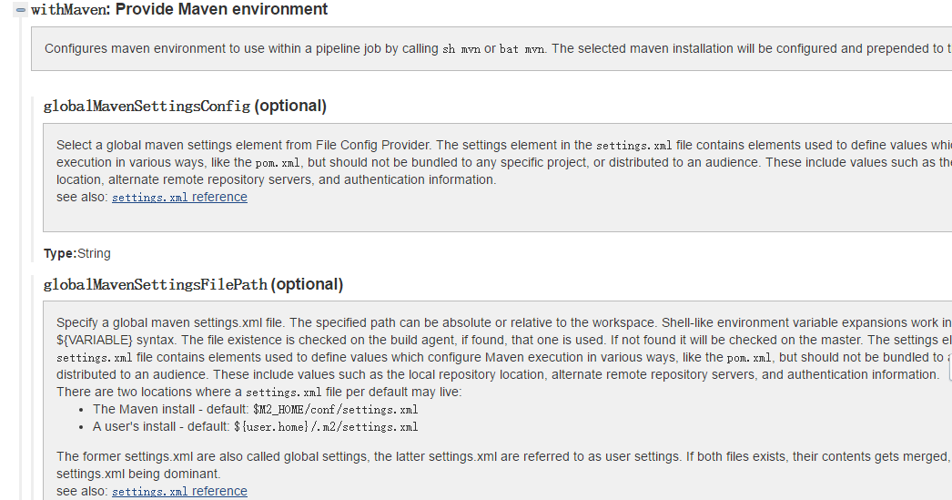Click the withMaven: Provide Maven environment heading
Screen dimensions: 952x500
179,9
